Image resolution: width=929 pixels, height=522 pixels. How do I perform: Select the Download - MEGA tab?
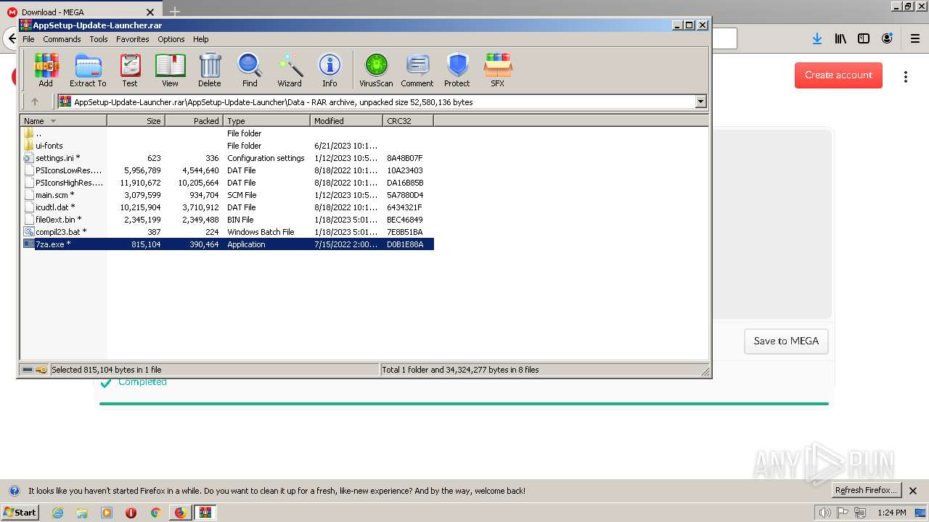[80, 12]
